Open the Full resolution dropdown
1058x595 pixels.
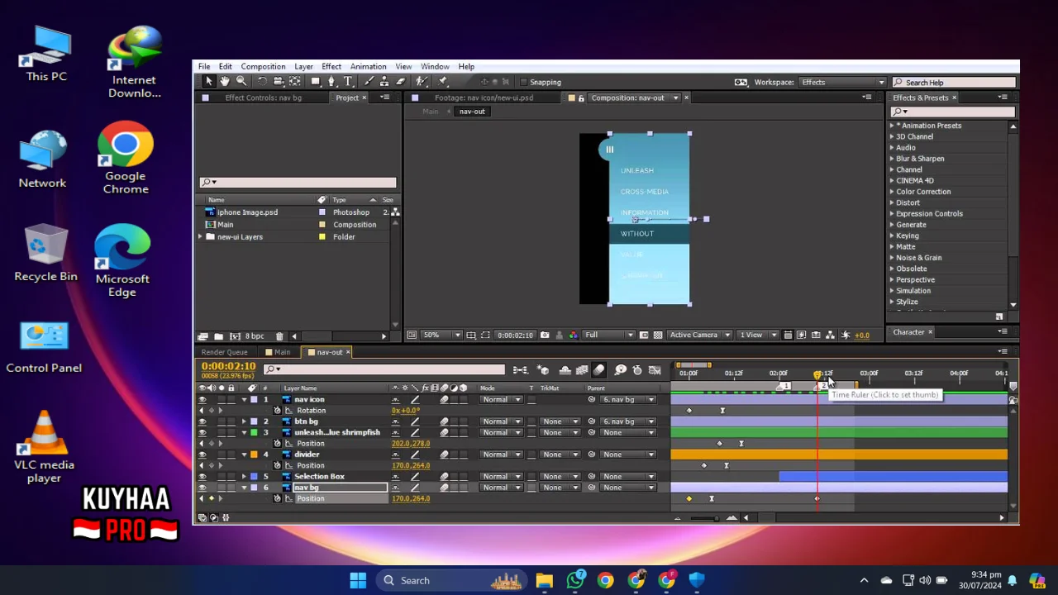pyautogui.click(x=609, y=335)
